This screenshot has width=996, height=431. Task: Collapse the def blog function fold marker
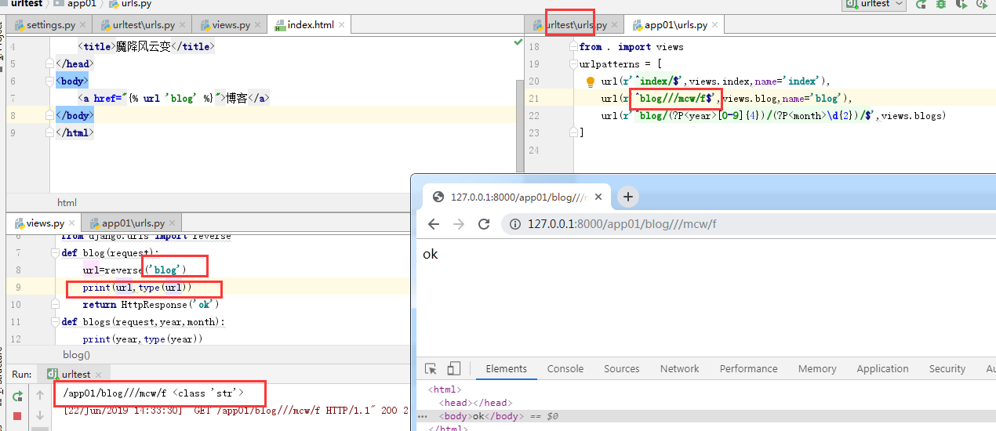(x=53, y=253)
